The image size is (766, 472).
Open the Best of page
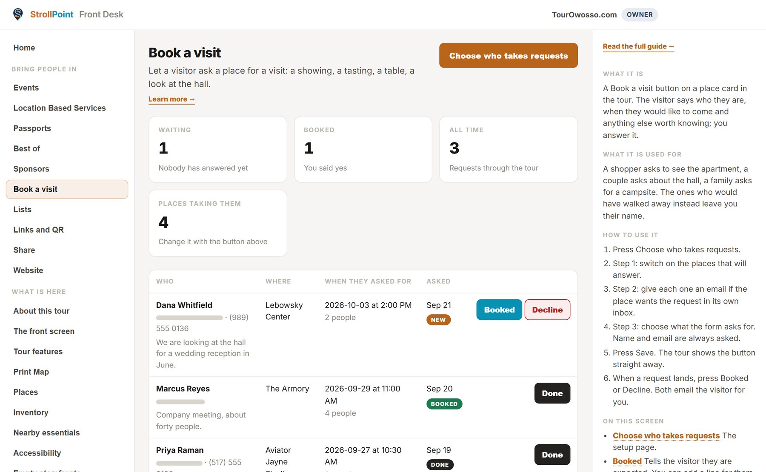tap(26, 148)
